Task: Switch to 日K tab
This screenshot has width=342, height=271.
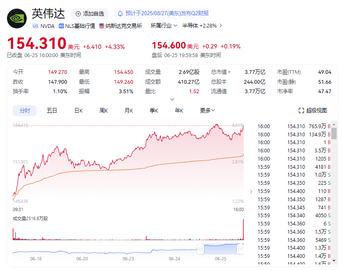Action: click(x=78, y=110)
